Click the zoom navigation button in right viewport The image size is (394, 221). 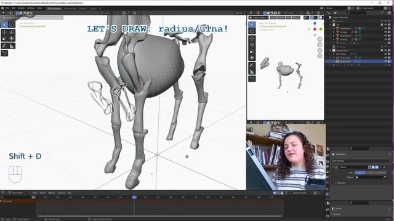pos(320,39)
